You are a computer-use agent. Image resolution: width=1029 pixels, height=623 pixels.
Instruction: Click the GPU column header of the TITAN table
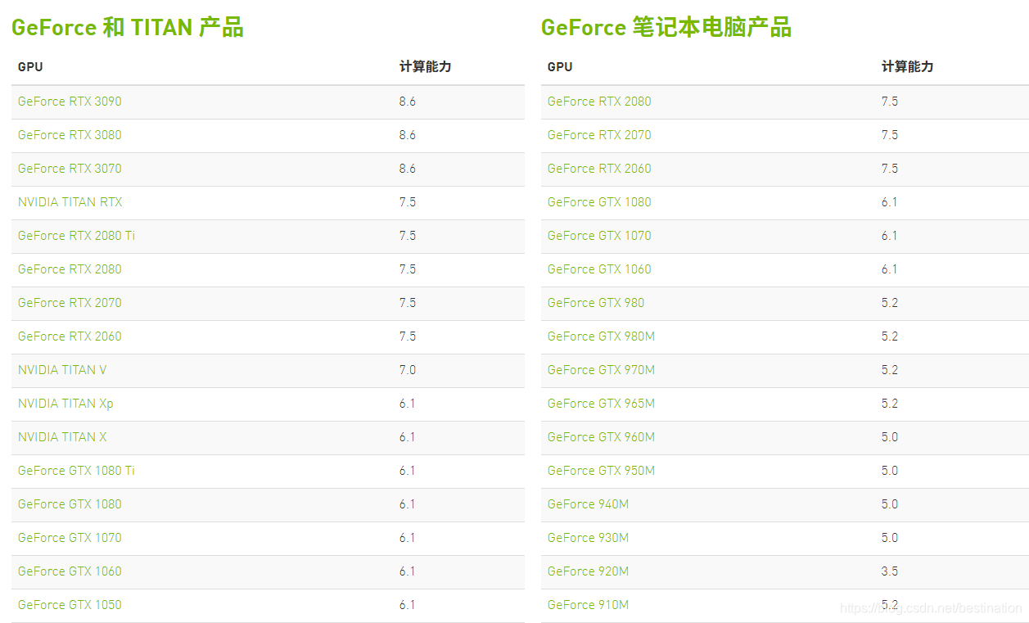[30, 67]
